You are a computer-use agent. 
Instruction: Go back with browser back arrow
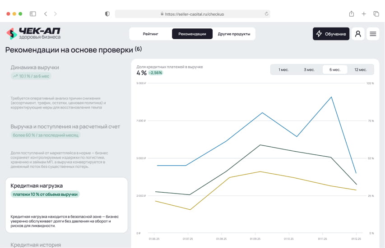point(46,14)
